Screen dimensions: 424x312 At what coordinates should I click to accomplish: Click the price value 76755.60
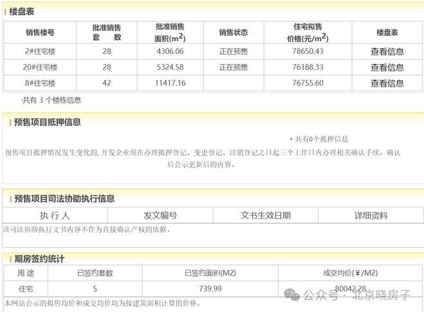click(308, 83)
